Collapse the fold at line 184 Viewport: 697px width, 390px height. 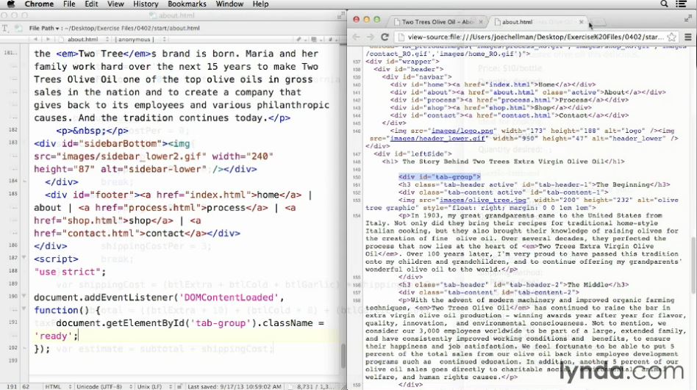pyautogui.click(x=24, y=181)
